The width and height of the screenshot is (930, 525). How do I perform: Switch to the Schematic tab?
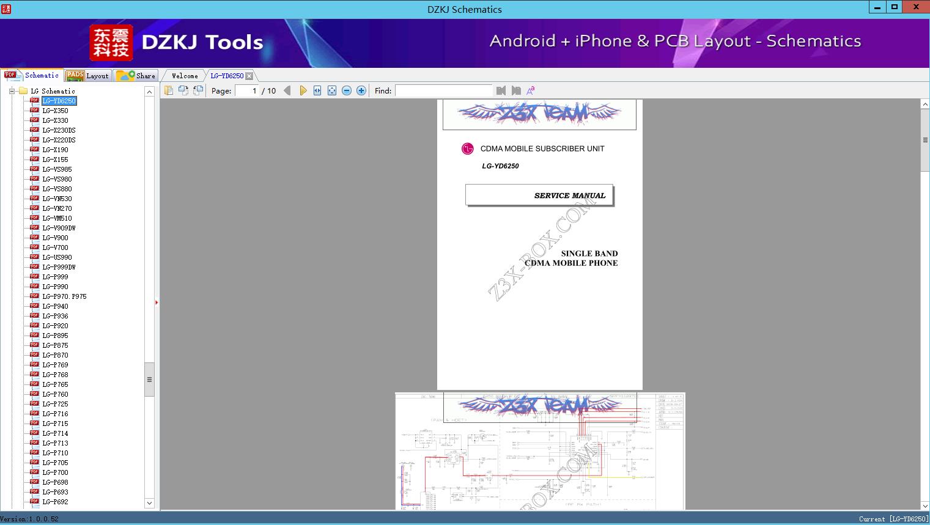[32, 75]
